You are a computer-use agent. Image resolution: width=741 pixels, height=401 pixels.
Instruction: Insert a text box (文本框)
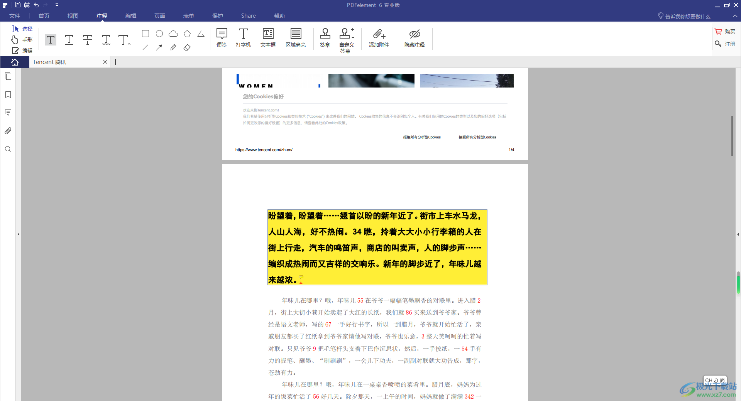268,38
